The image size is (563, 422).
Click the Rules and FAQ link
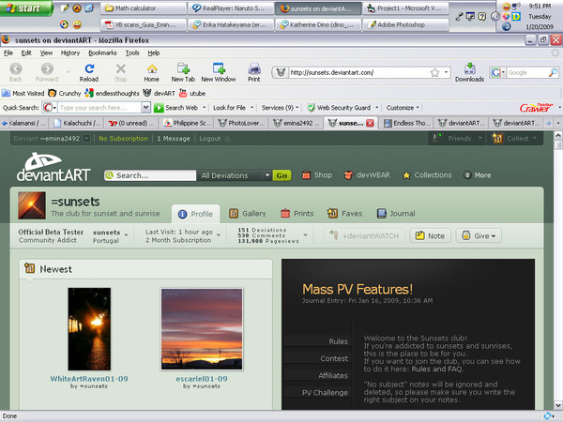point(437,369)
